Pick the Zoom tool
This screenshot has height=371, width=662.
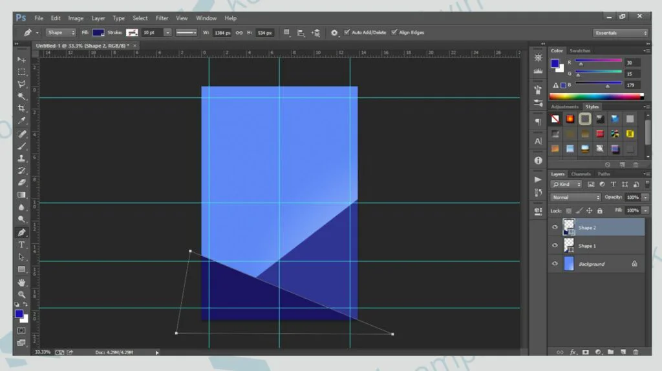[21, 294]
